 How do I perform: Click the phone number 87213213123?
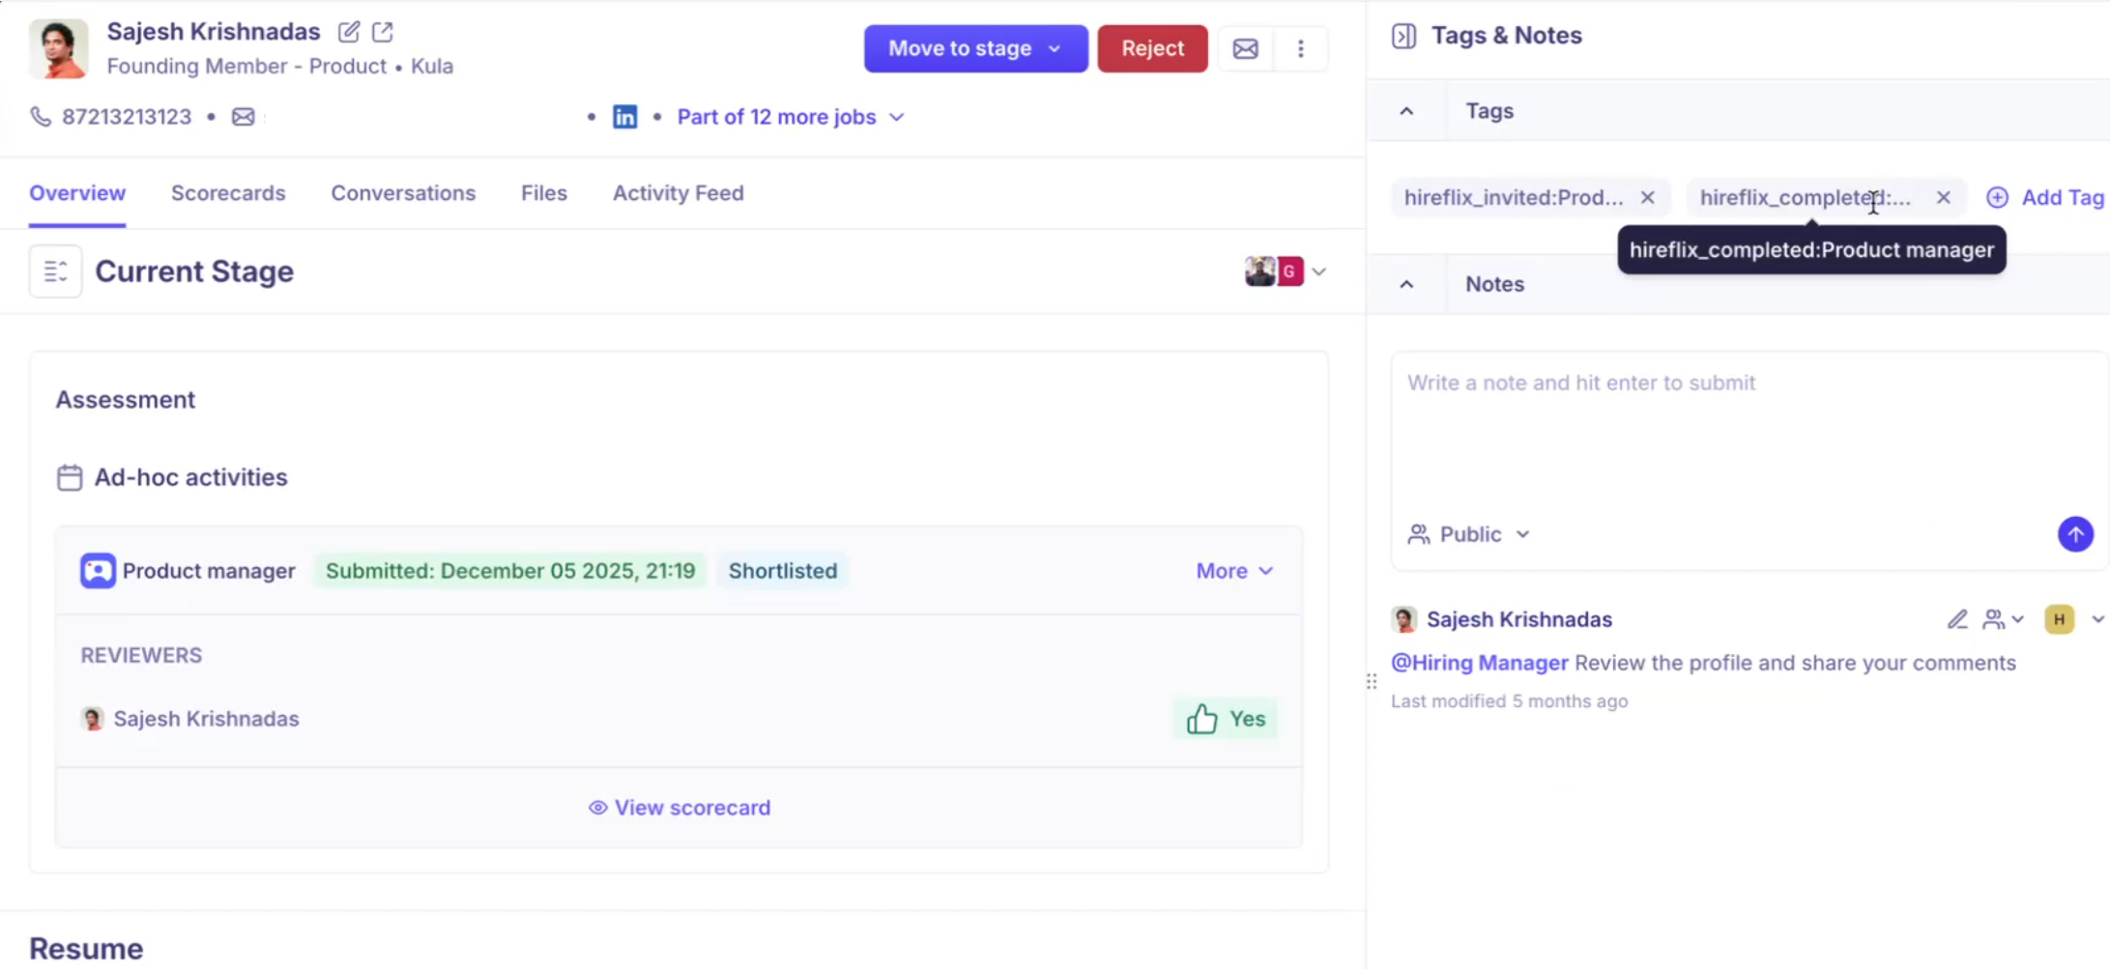click(127, 117)
